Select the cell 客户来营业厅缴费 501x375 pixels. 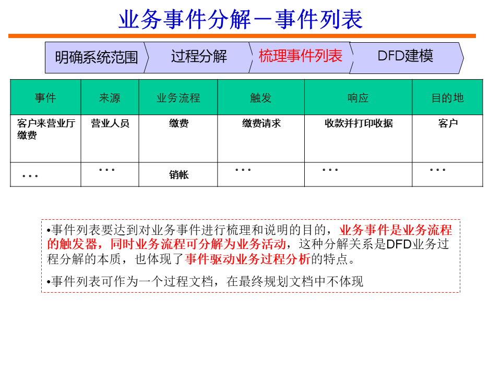click(x=45, y=139)
